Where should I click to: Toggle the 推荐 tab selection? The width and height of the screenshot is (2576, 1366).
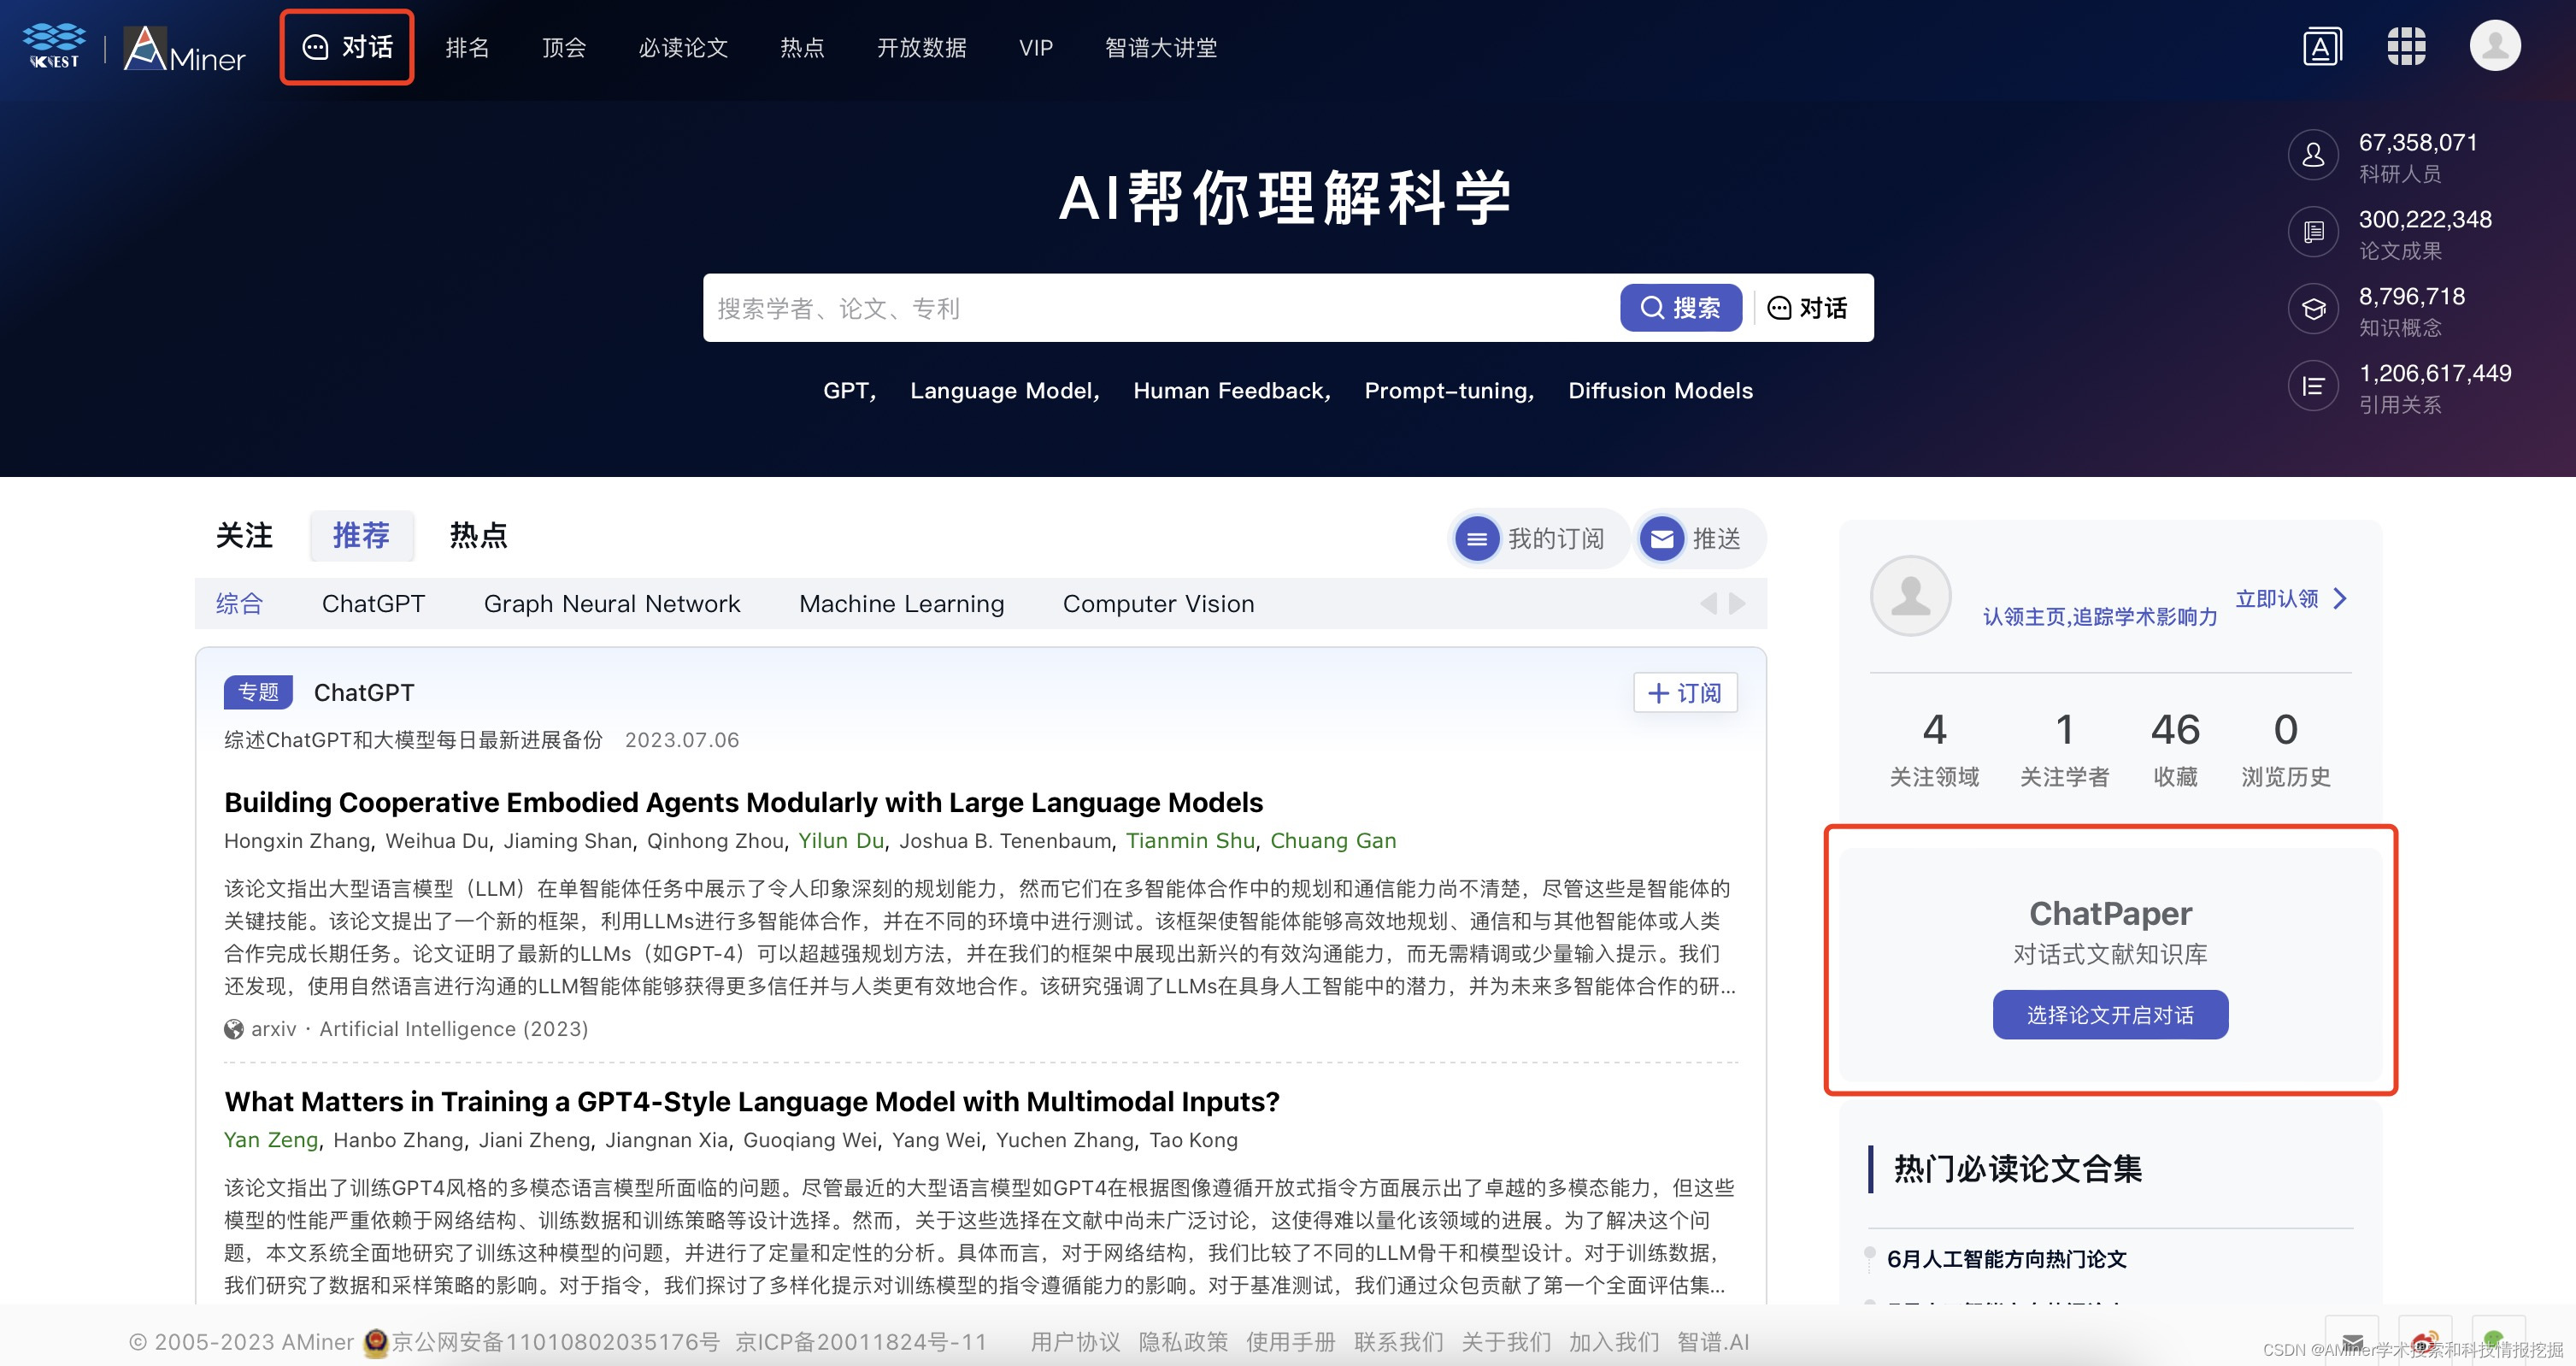pos(362,537)
